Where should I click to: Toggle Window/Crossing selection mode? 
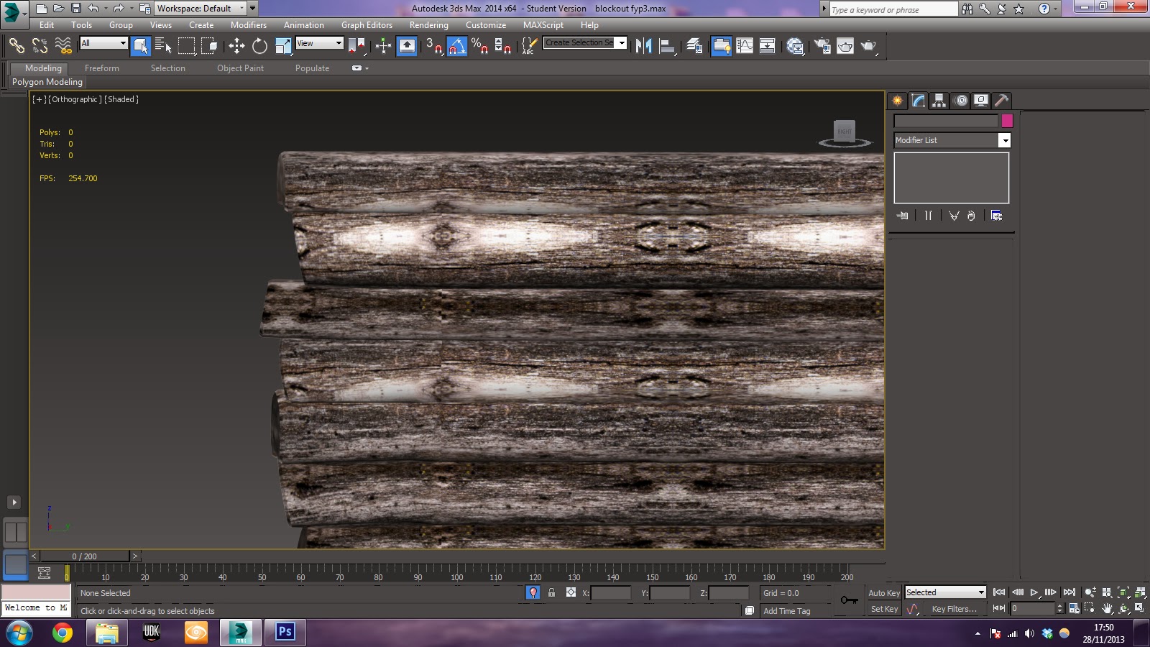[209, 46]
